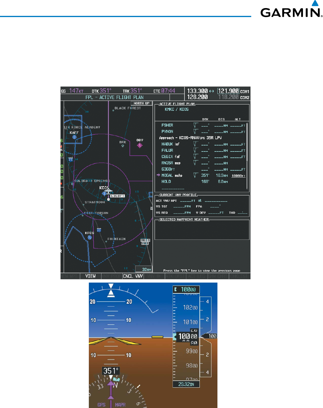
Task: Click the GPS navigation source label
Action: (x=101, y=404)
